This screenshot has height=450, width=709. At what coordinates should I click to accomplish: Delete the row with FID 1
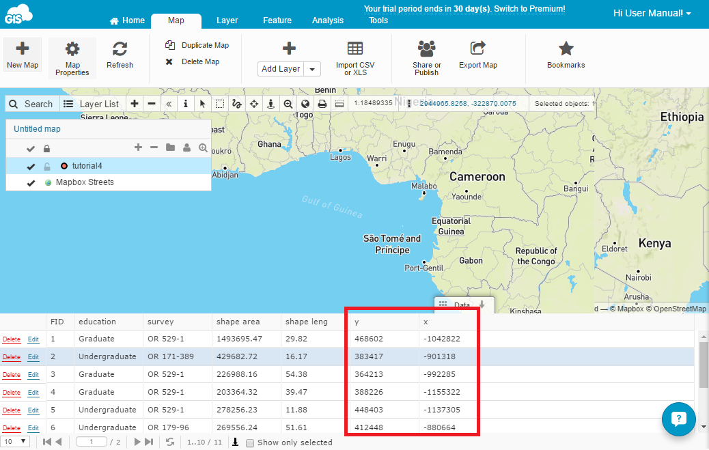click(12, 339)
